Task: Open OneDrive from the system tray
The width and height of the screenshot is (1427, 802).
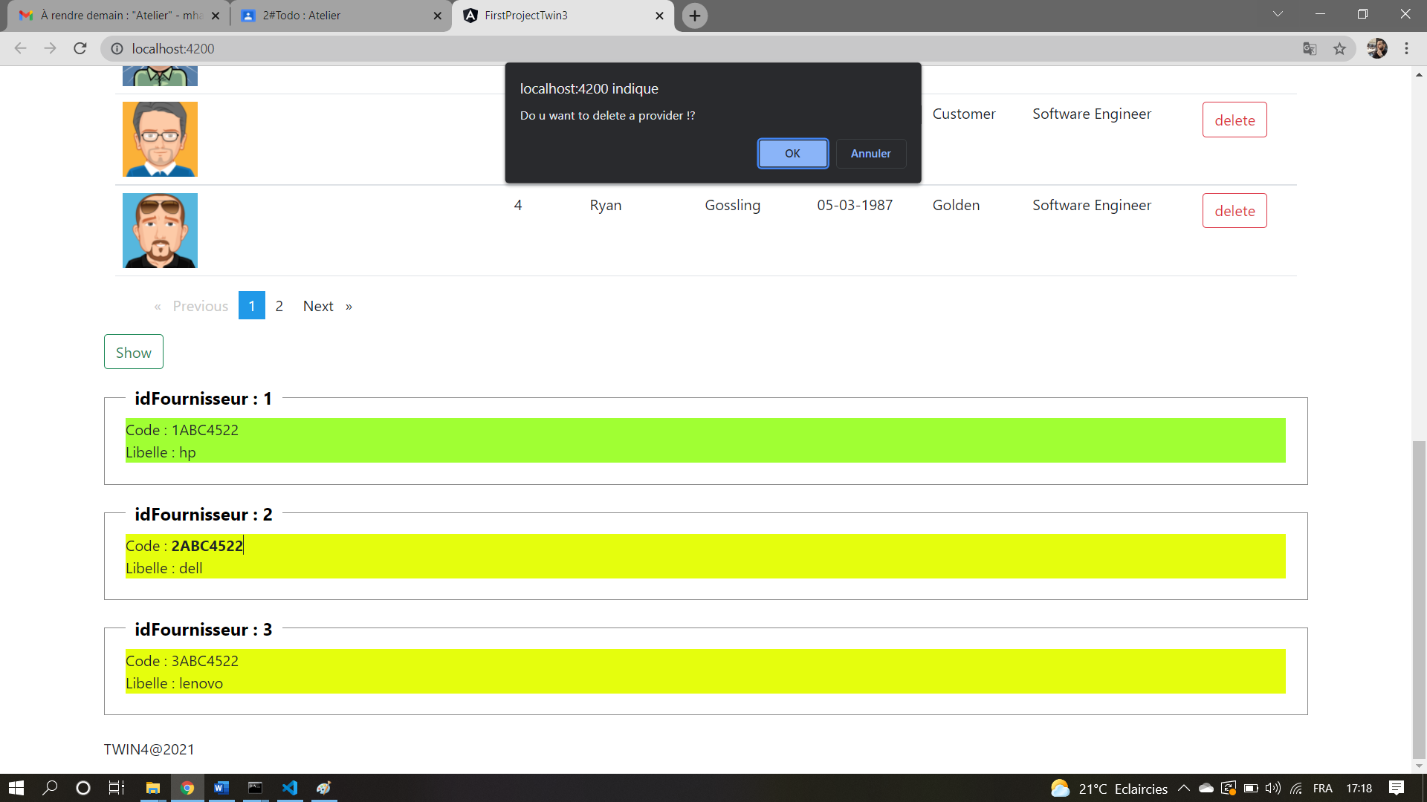Action: (1206, 788)
